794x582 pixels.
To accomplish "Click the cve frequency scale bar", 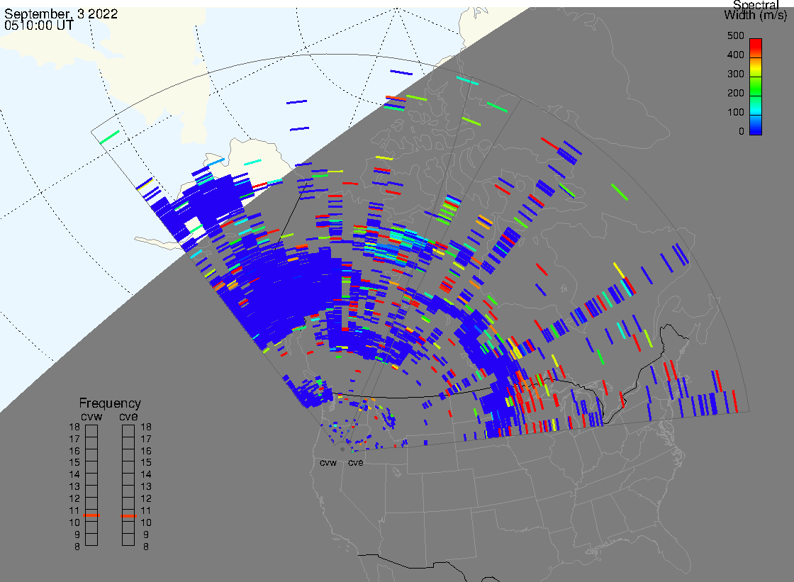I will (128, 486).
